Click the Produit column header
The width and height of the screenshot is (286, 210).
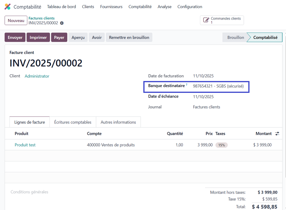(x=22, y=133)
